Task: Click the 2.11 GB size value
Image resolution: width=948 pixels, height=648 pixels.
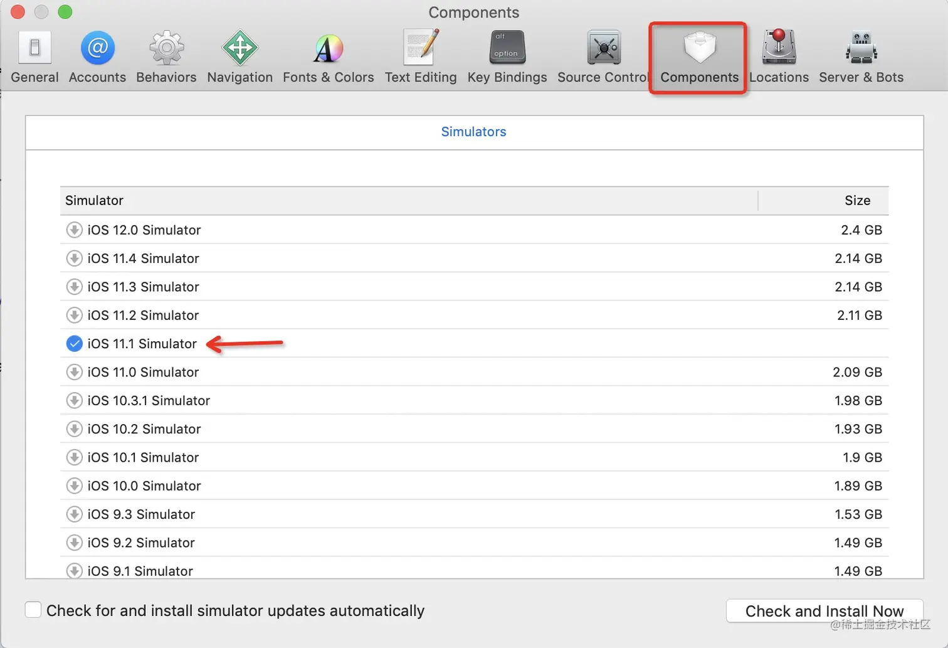Action: coord(860,316)
